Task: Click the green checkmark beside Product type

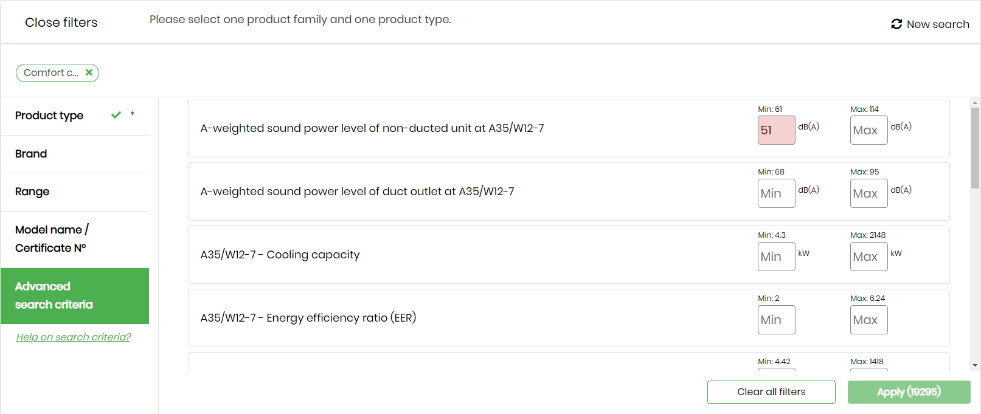Action: pos(116,115)
